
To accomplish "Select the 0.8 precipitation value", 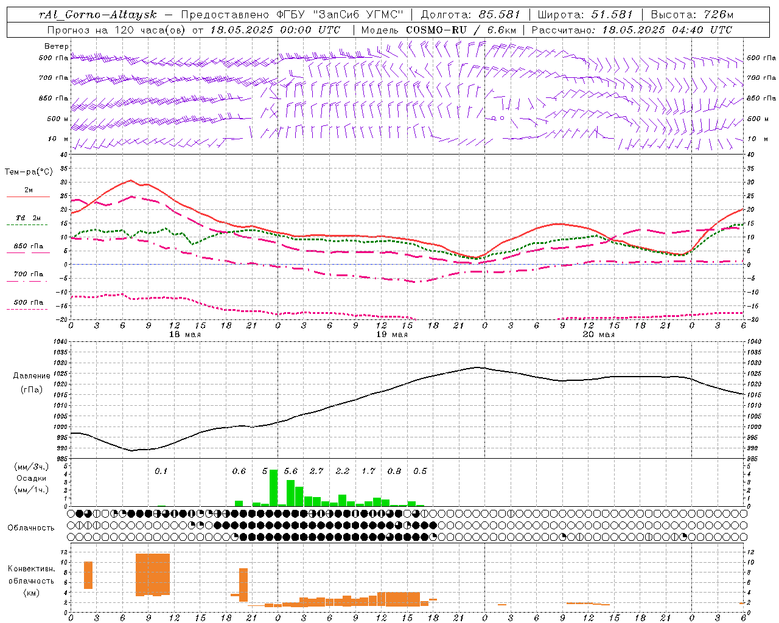I will coord(394,471).
